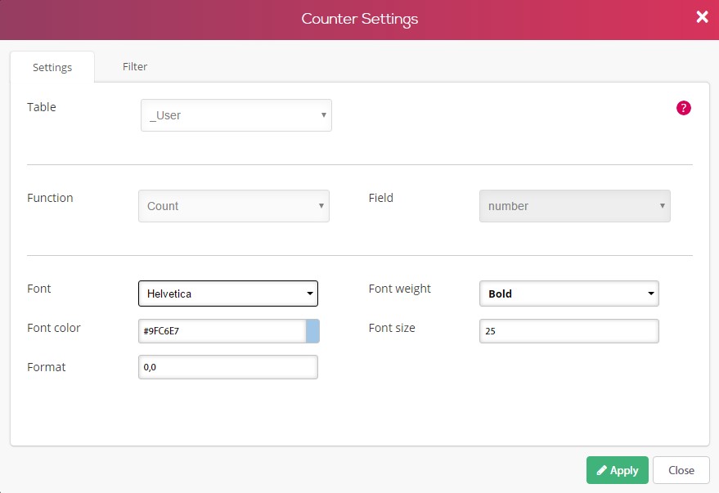Screen dimensions: 719x493
Task: Select the Settings tab
Action: tap(52, 69)
